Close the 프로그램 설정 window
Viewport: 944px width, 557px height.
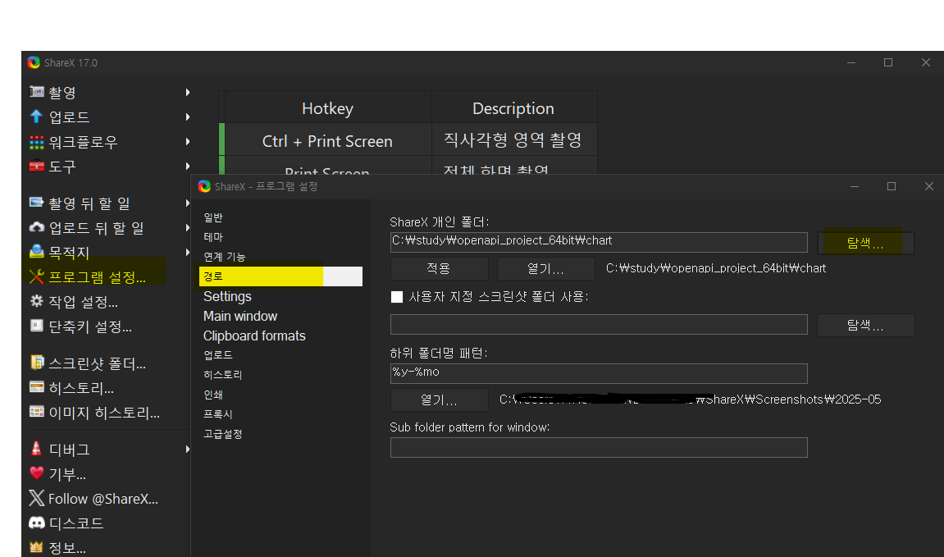click(929, 187)
